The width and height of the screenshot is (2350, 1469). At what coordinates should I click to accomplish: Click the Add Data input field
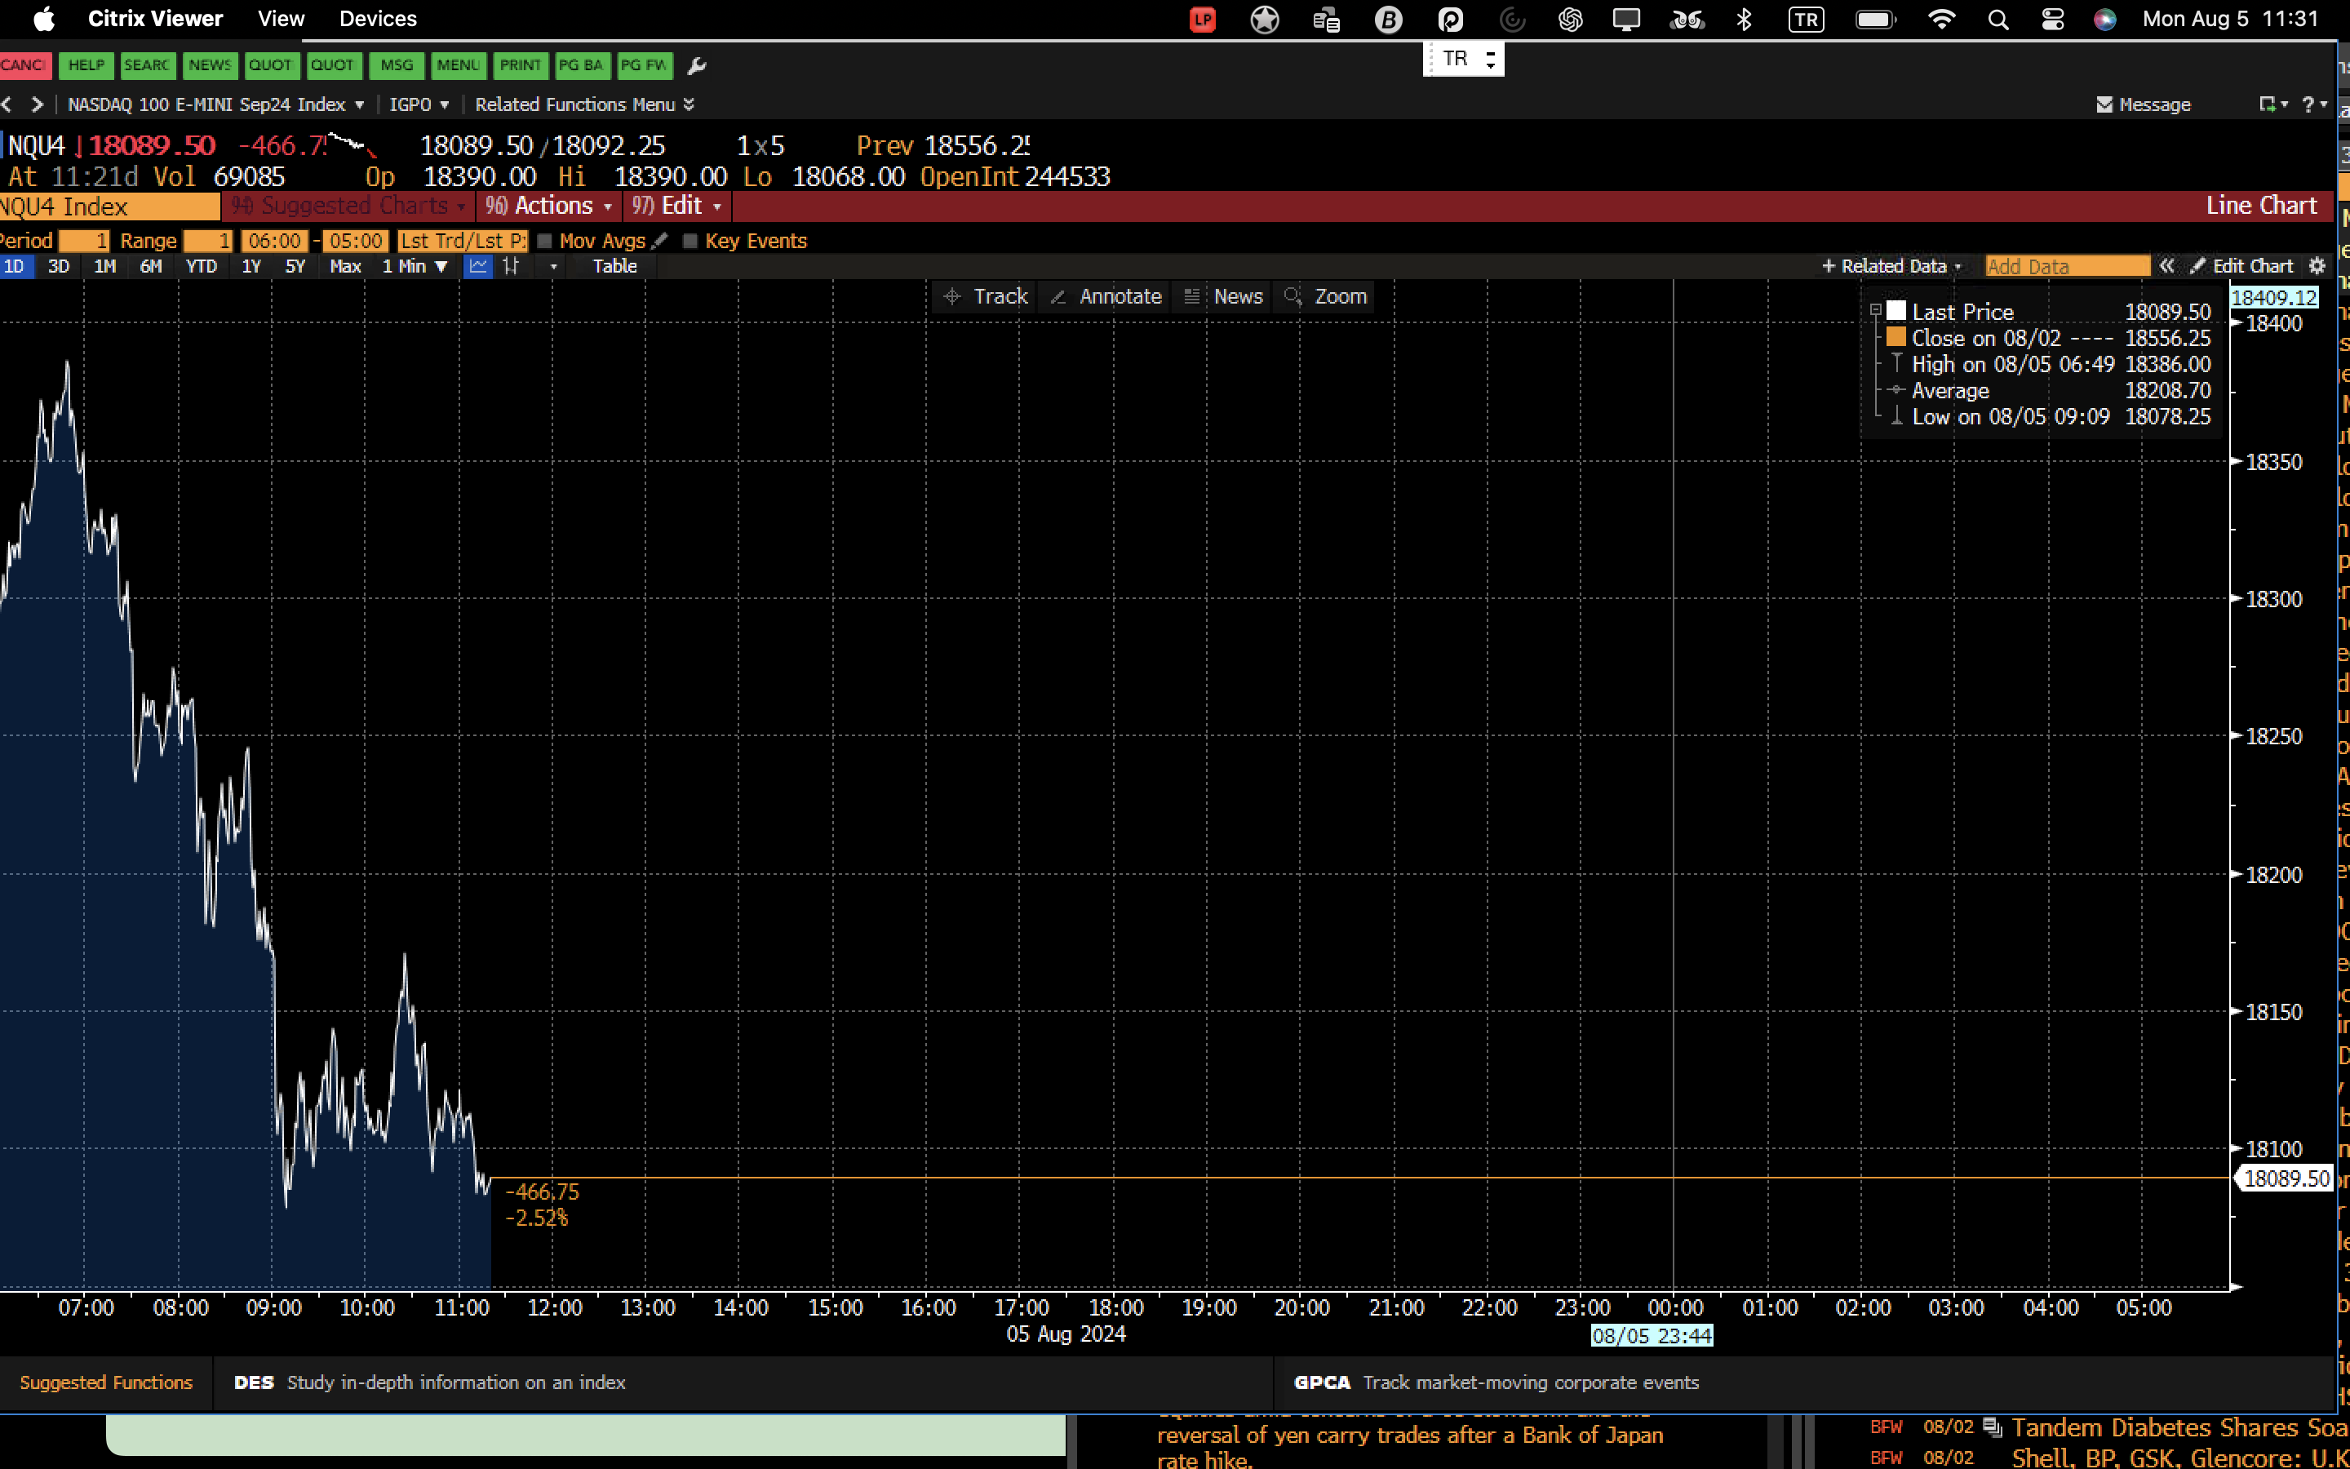tap(2066, 266)
